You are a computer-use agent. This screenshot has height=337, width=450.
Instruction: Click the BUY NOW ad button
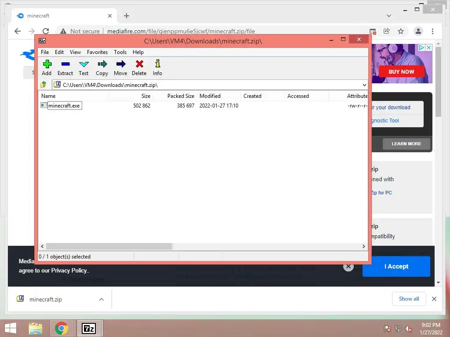pyautogui.click(x=401, y=72)
